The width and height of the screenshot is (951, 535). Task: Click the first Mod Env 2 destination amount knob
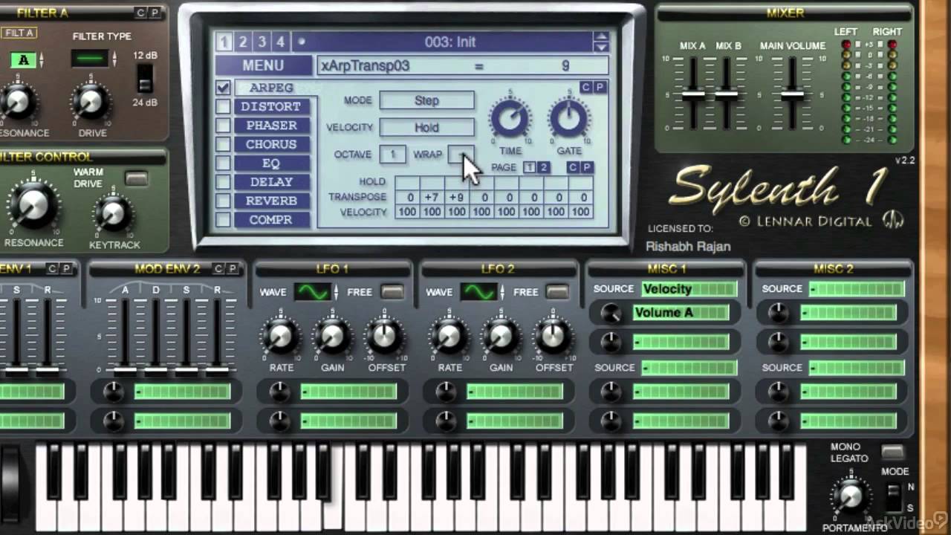point(113,392)
